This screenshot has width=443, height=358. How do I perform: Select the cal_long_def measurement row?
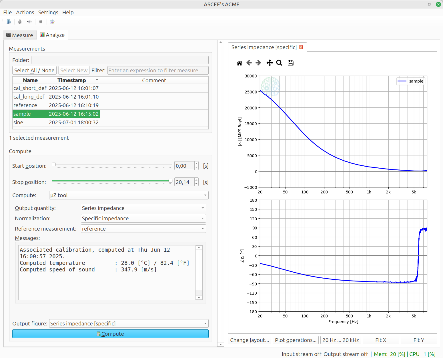[110, 97]
